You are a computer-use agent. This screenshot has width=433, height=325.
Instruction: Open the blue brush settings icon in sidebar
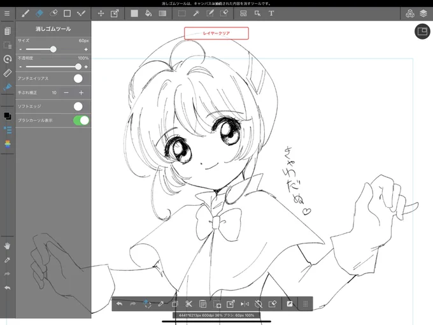pos(8,87)
